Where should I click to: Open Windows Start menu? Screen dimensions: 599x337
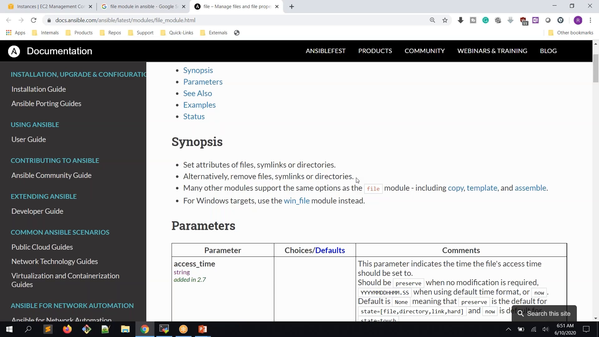coord(9,329)
